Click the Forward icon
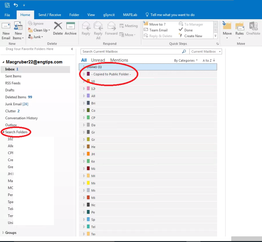Screen dimensions: 262x242 (x=111, y=26)
